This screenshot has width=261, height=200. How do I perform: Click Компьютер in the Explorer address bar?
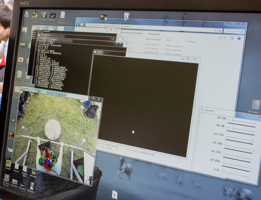click(x=95, y=25)
